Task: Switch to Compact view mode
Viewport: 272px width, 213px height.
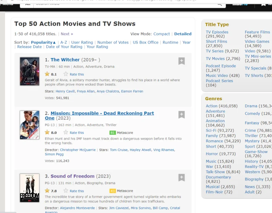Action: tap(161, 34)
